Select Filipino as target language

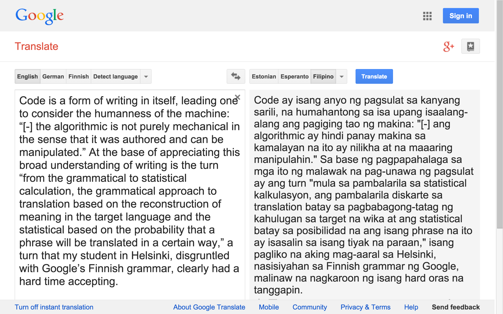323,76
